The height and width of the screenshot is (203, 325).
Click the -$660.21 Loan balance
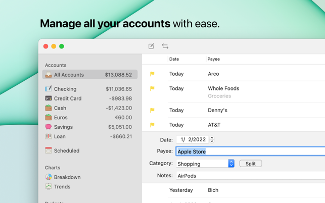tap(121, 136)
